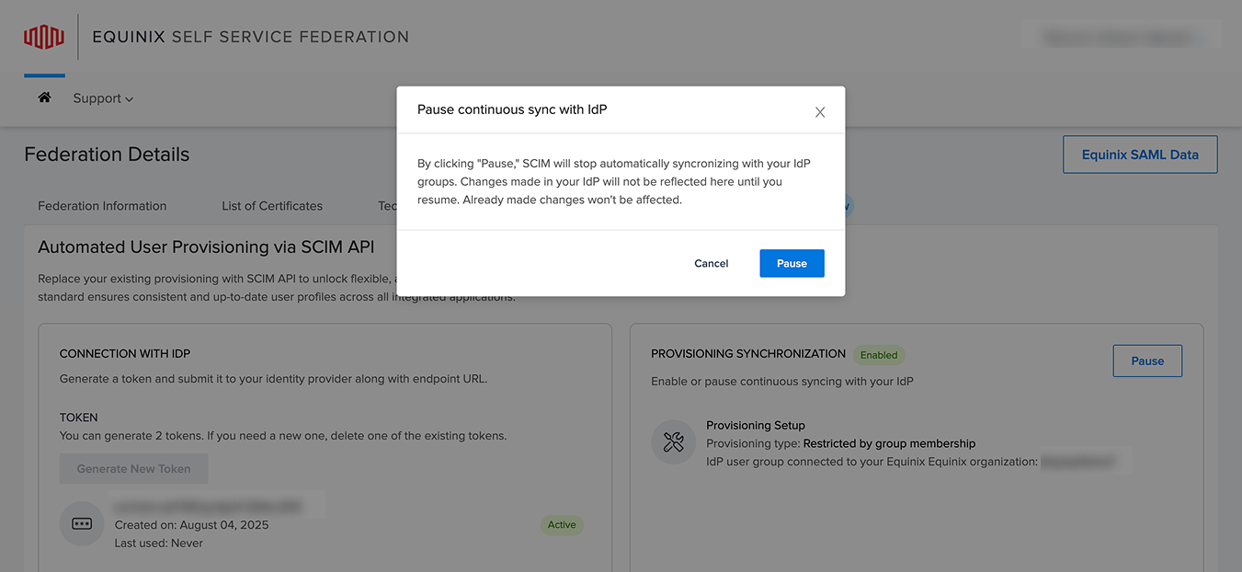Click the Equinix logo in the header

coord(44,37)
